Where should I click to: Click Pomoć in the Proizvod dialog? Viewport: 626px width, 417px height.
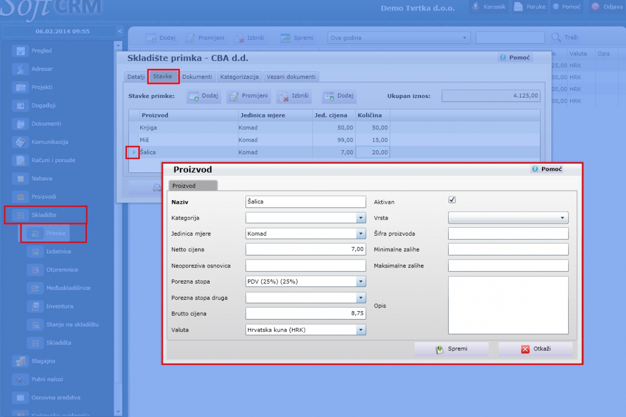(x=547, y=169)
